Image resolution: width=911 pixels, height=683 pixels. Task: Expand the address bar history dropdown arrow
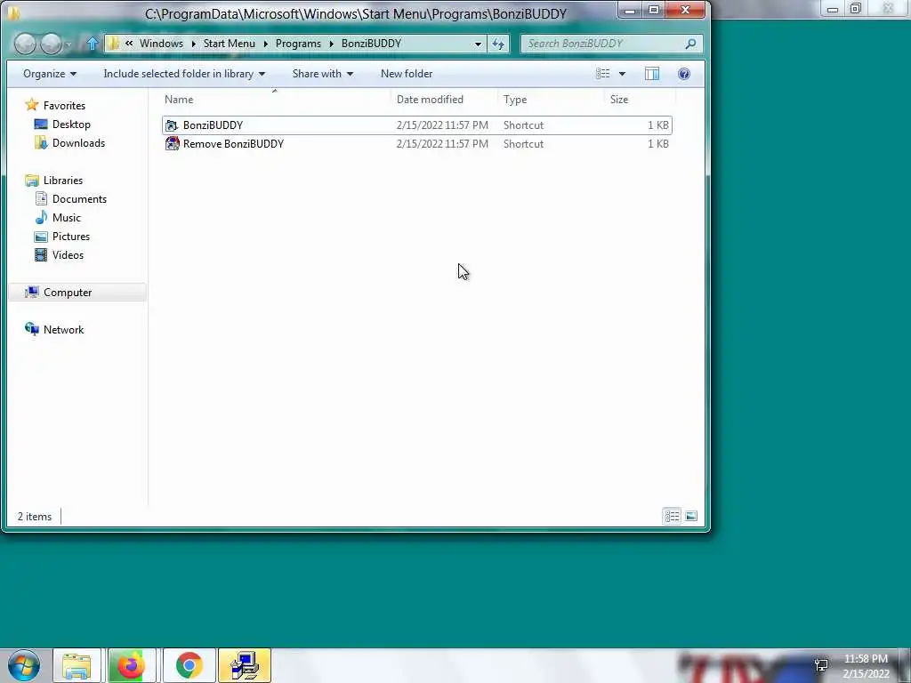click(x=478, y=44)
